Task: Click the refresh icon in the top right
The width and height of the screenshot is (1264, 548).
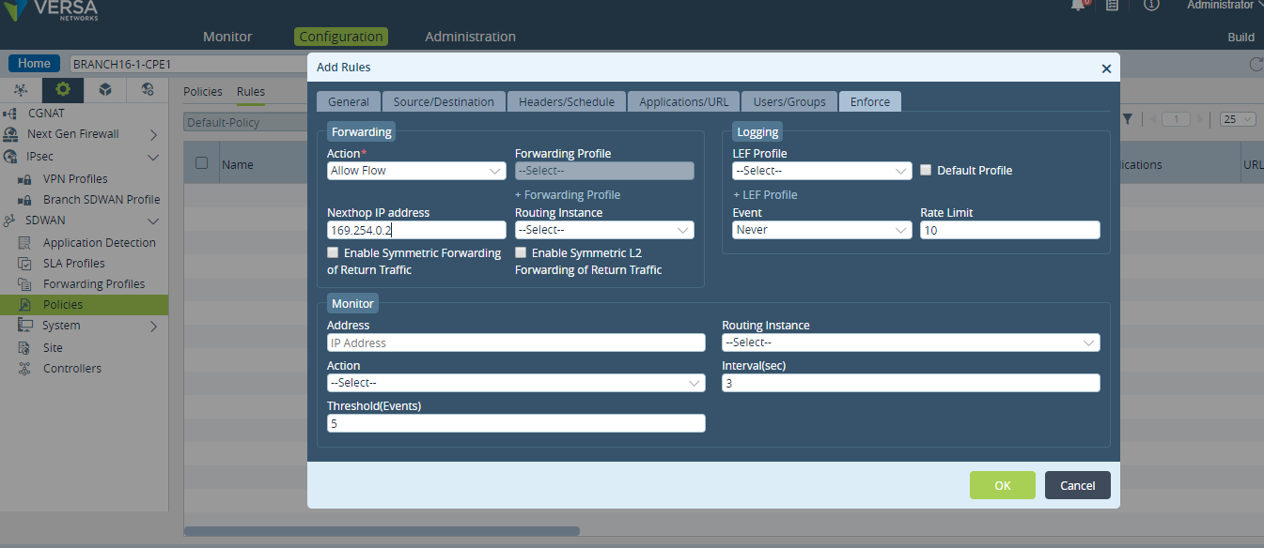Action: tap(1256, 64)
